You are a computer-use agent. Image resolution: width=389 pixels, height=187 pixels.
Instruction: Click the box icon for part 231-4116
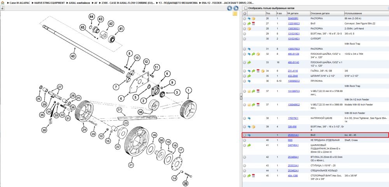[263, 71]
